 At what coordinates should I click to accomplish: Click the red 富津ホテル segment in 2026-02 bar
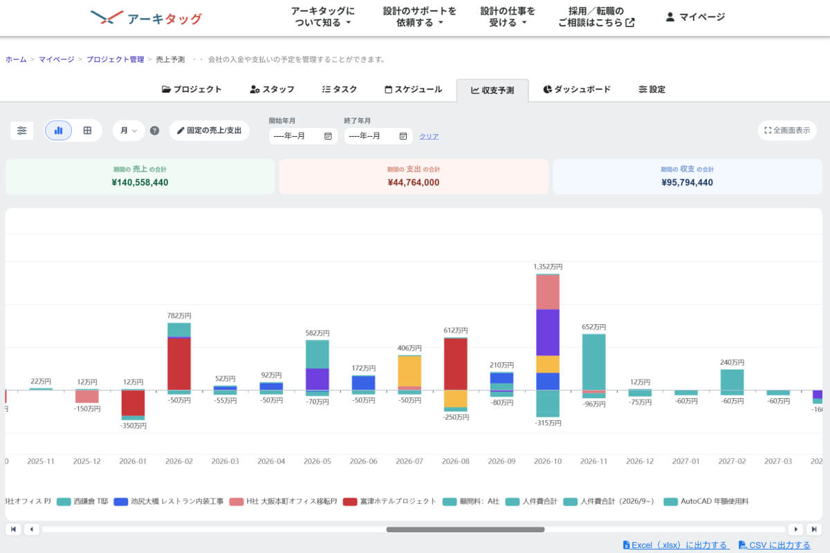pyautogui.click(x=179, y=364)
